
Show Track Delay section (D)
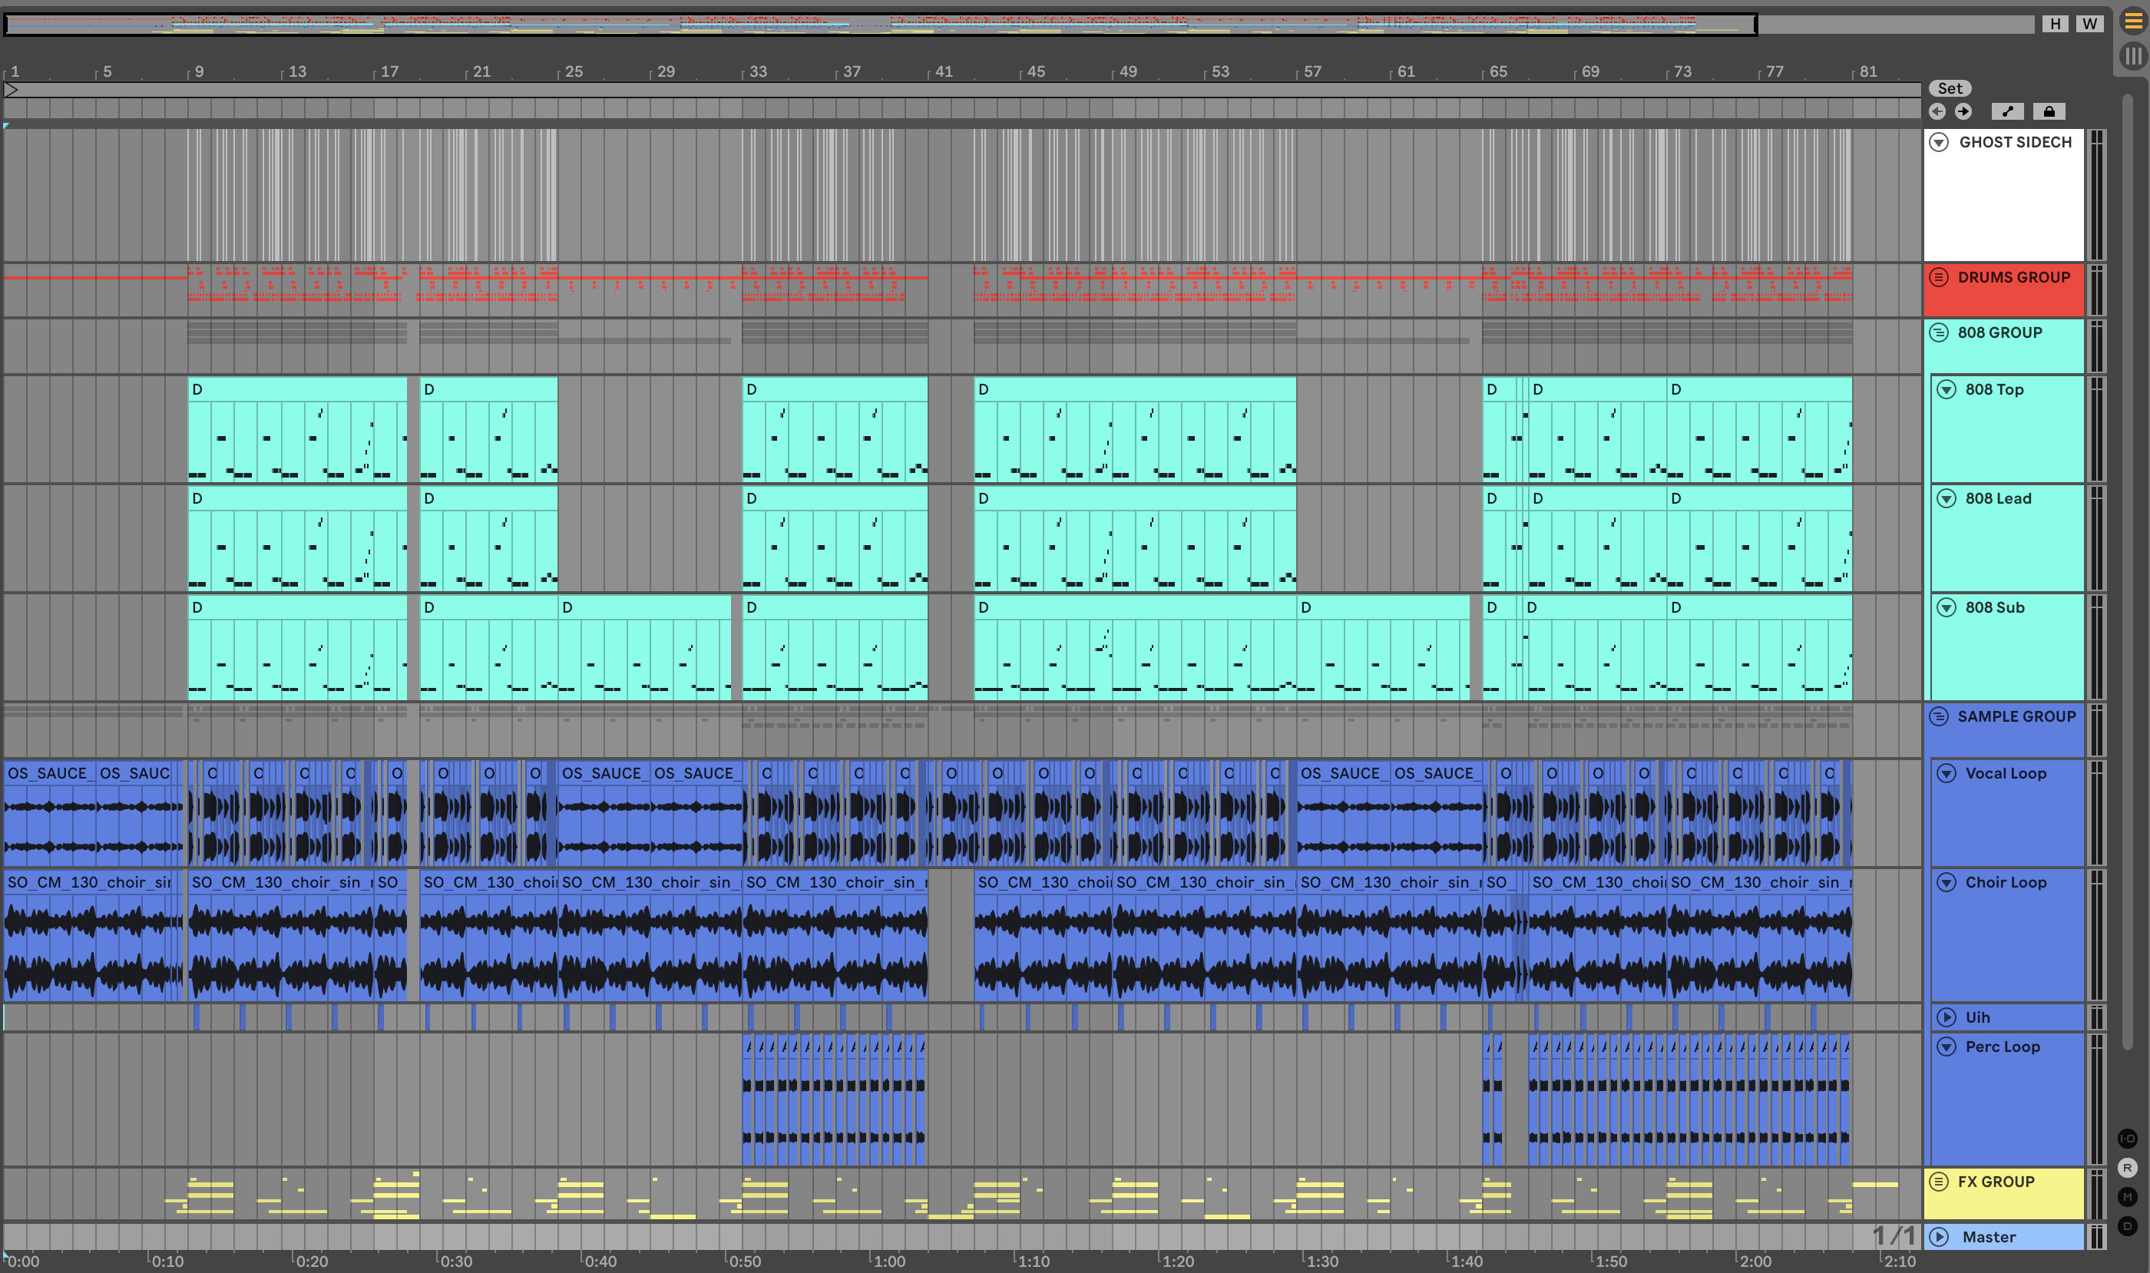2127,1226
